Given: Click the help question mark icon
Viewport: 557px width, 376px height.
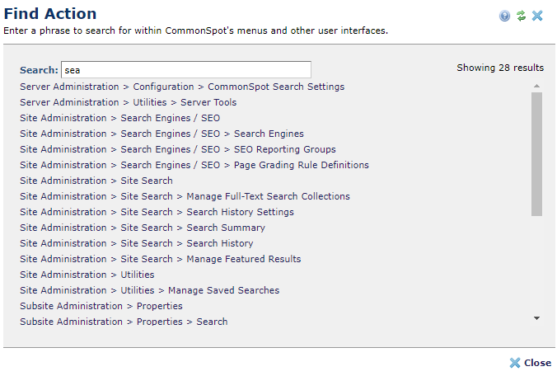Looking at the screenshot, I should click(504, 16).
